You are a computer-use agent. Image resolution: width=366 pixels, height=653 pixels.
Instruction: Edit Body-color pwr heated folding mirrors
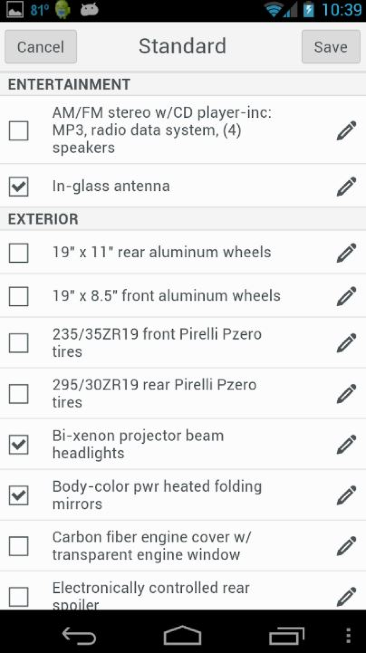click(346, 495)
